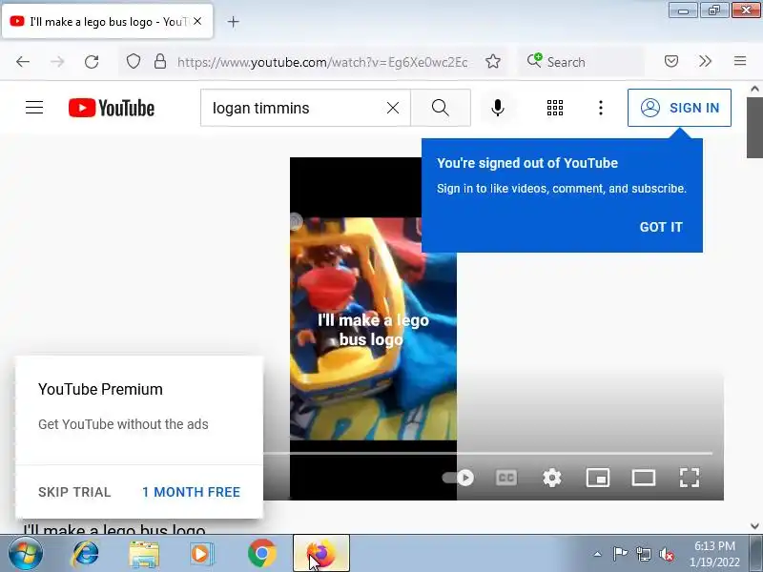Open the YouTube guide hamburger menu
Viewport: 763px width, 572px height.
coord(34,108)
